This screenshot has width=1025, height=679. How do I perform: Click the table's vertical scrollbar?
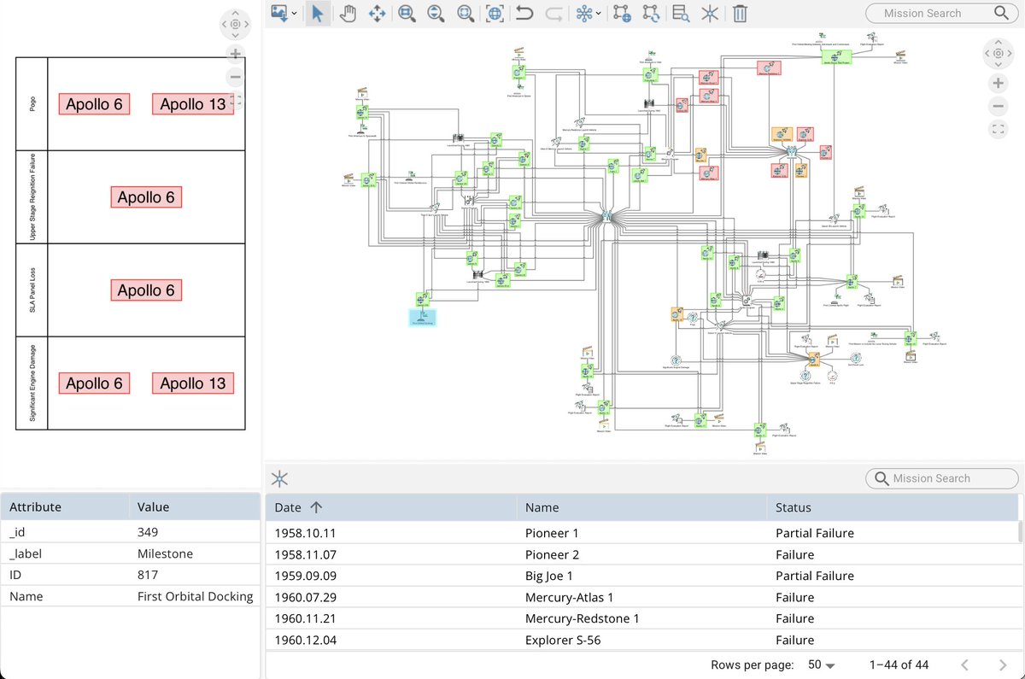pyautogui.click(x=1021, y=531)
